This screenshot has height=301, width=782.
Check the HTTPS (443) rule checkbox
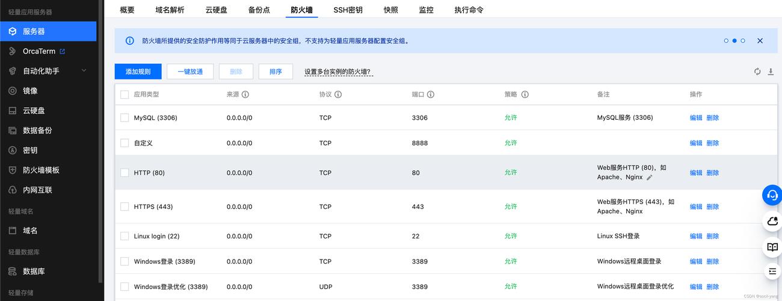125,206
